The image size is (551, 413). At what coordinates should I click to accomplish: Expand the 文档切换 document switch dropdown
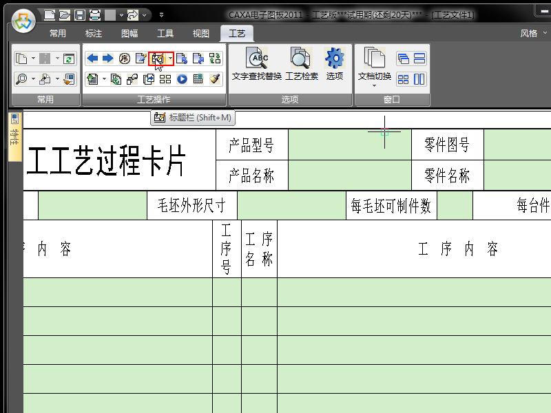tap(375, 86)
